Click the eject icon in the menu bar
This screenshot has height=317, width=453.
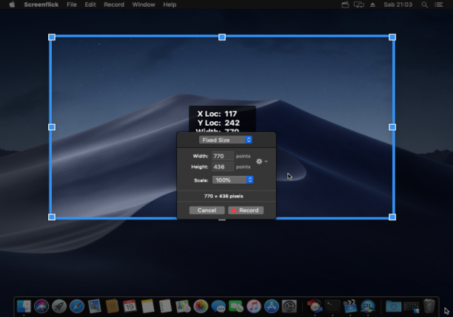372,4
